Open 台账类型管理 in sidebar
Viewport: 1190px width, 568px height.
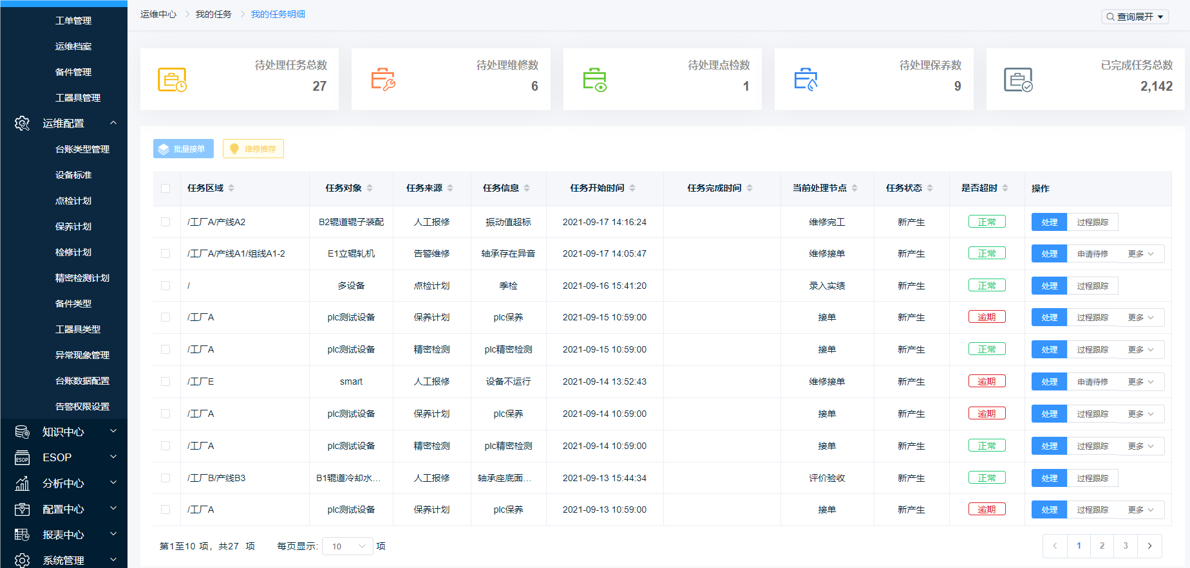pyautogui.click(x=82, y=149)
